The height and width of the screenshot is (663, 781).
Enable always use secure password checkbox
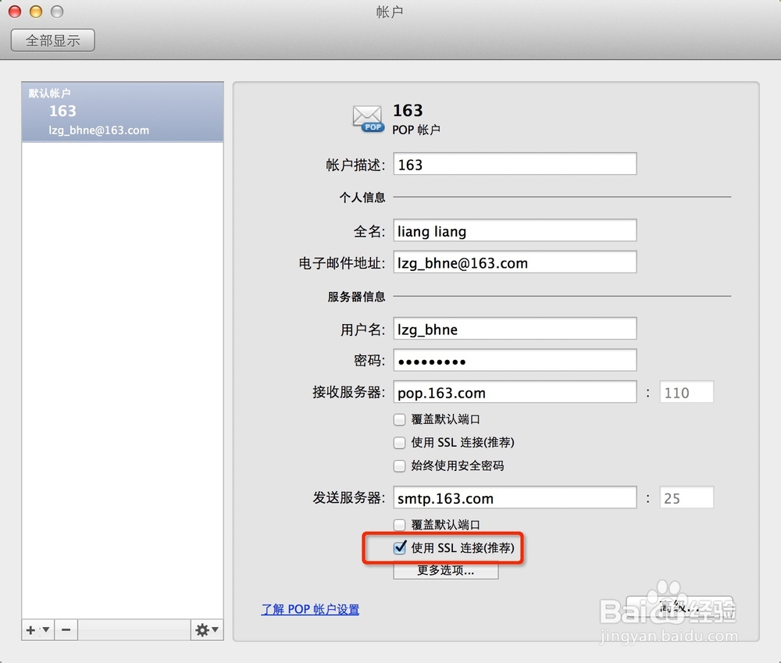(399, 465)
